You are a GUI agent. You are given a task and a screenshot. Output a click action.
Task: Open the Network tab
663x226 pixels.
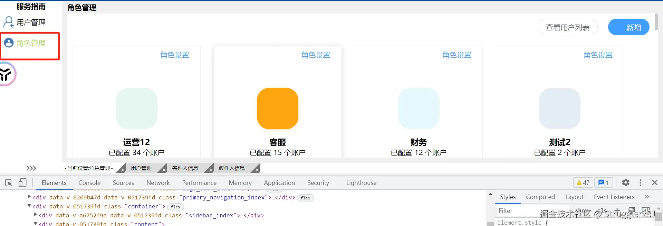(158, 182)
